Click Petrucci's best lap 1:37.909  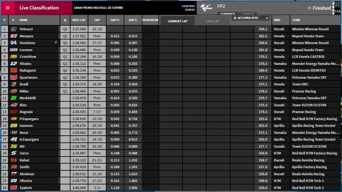pyautogui.click(x=79, y=29)
